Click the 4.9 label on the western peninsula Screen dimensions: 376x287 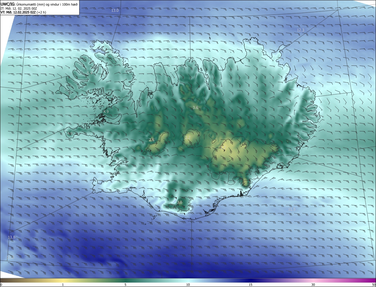[x=70, y=134]
